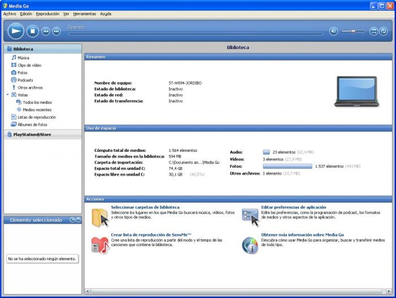
Task: Click the Media Go title bar icon
Action: [5, 5]
